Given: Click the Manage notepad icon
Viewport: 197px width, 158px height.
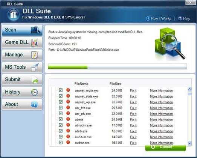Looking at the screenshot, I should point(34,55).
